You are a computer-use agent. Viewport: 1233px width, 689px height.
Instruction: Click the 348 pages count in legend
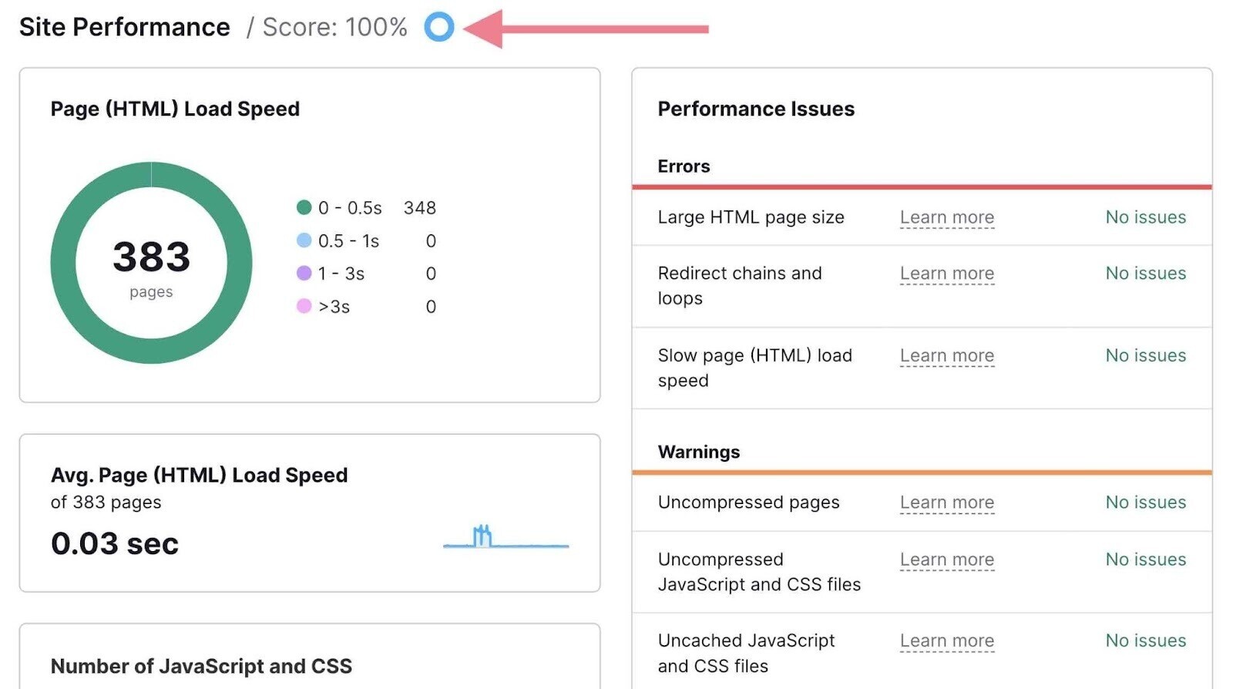coord(419,208)
